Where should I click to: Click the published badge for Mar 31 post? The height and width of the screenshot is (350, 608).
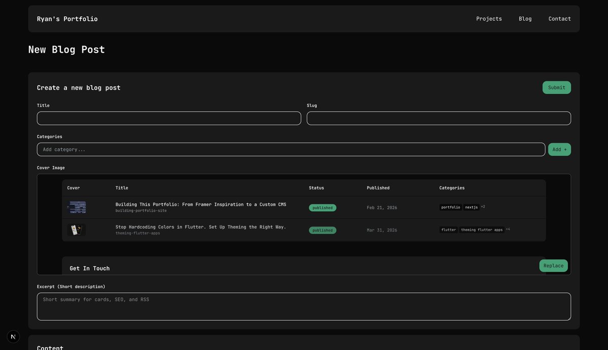pyautogui.click(x=323, y=230)
